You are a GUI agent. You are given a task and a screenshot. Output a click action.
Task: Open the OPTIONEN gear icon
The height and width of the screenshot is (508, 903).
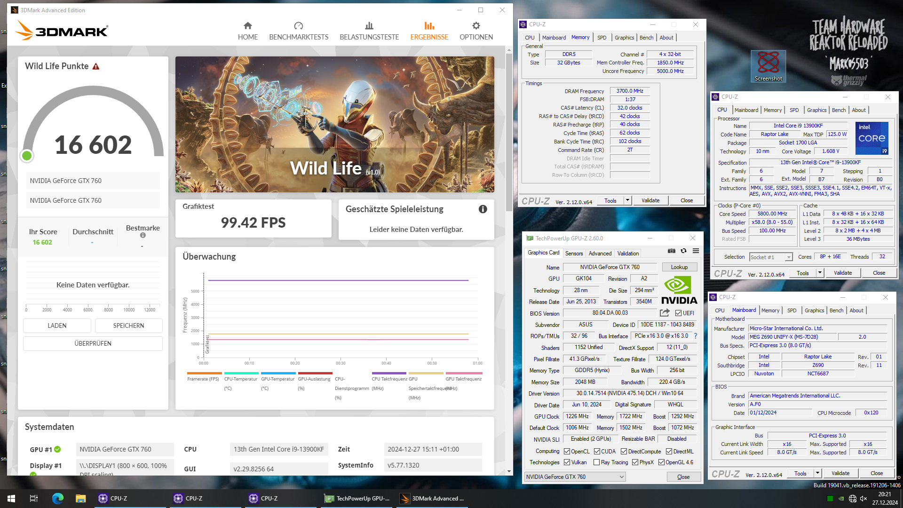pos(476,25)
